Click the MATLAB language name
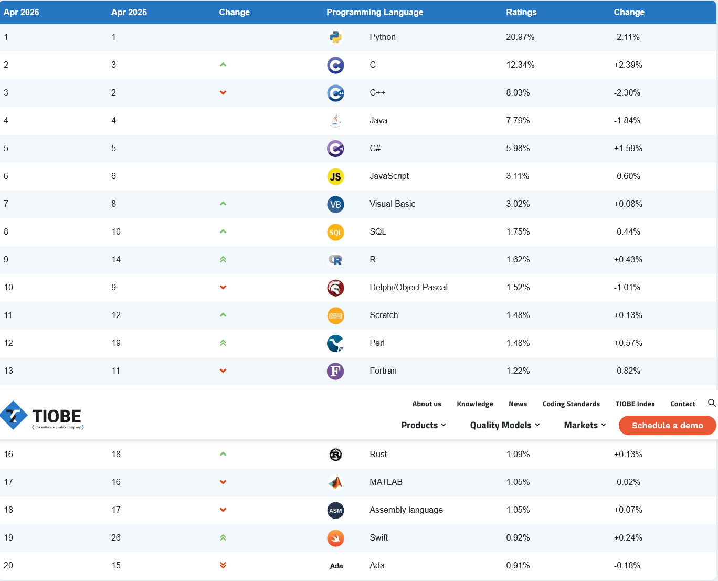The height and width of the screenshot is (581, 718). (x=386, y=482)
